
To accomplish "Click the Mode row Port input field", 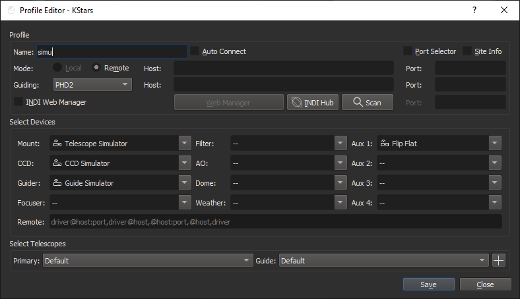I will point(471,68).
